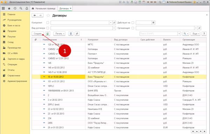Open the Главное section
The width and height of the screenshot is (210, 134).
coord(12,14)
